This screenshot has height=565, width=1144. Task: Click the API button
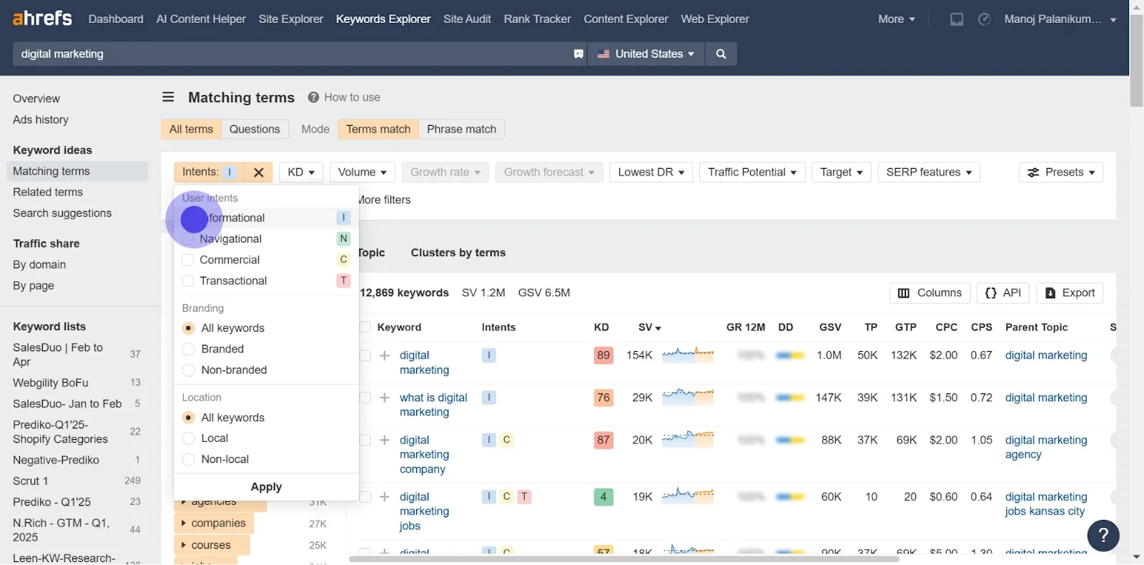pyautogui.click(x=1002, y=293)
